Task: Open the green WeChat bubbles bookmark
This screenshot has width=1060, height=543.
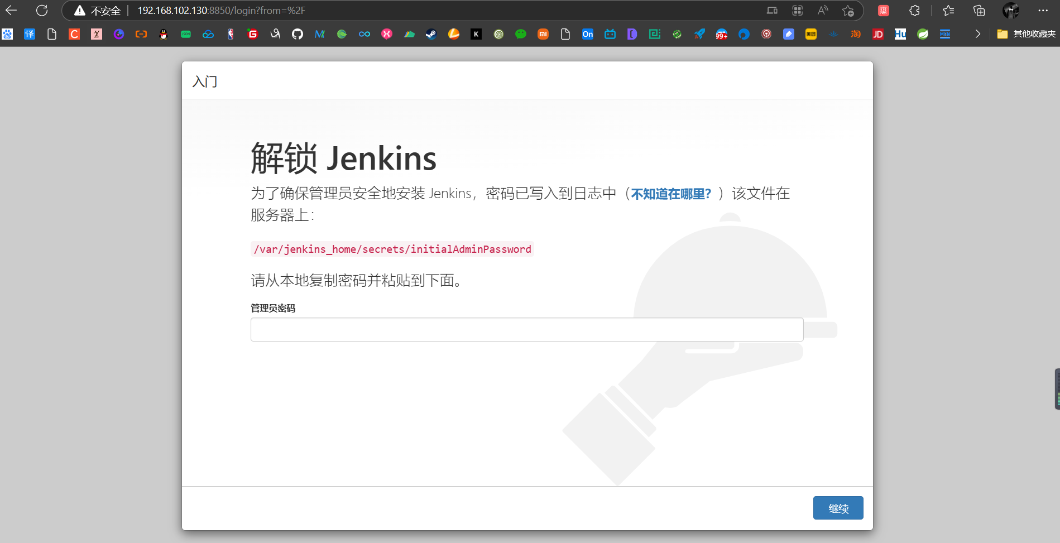Action: coord(521,34)
